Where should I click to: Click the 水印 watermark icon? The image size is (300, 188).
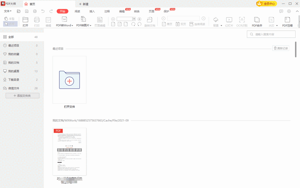271,20
